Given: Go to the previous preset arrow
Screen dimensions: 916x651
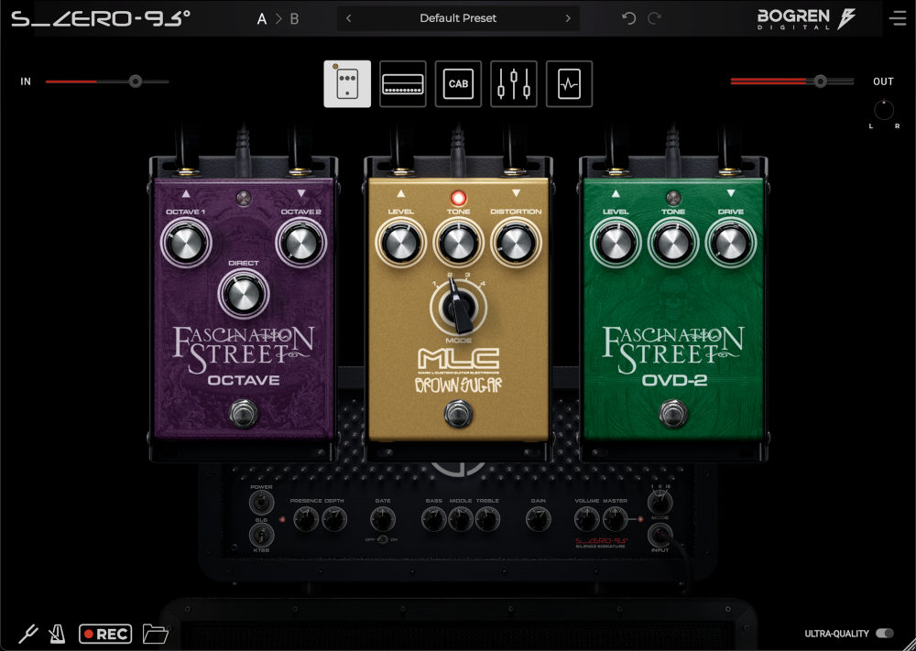Looking at the screenshot, I should 349,18.
